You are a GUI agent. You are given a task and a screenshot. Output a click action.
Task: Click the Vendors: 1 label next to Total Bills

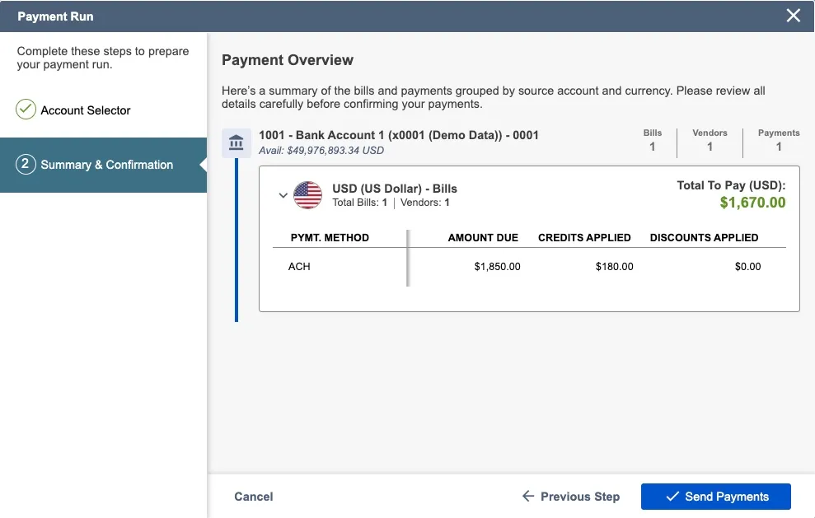coord(424,203)
